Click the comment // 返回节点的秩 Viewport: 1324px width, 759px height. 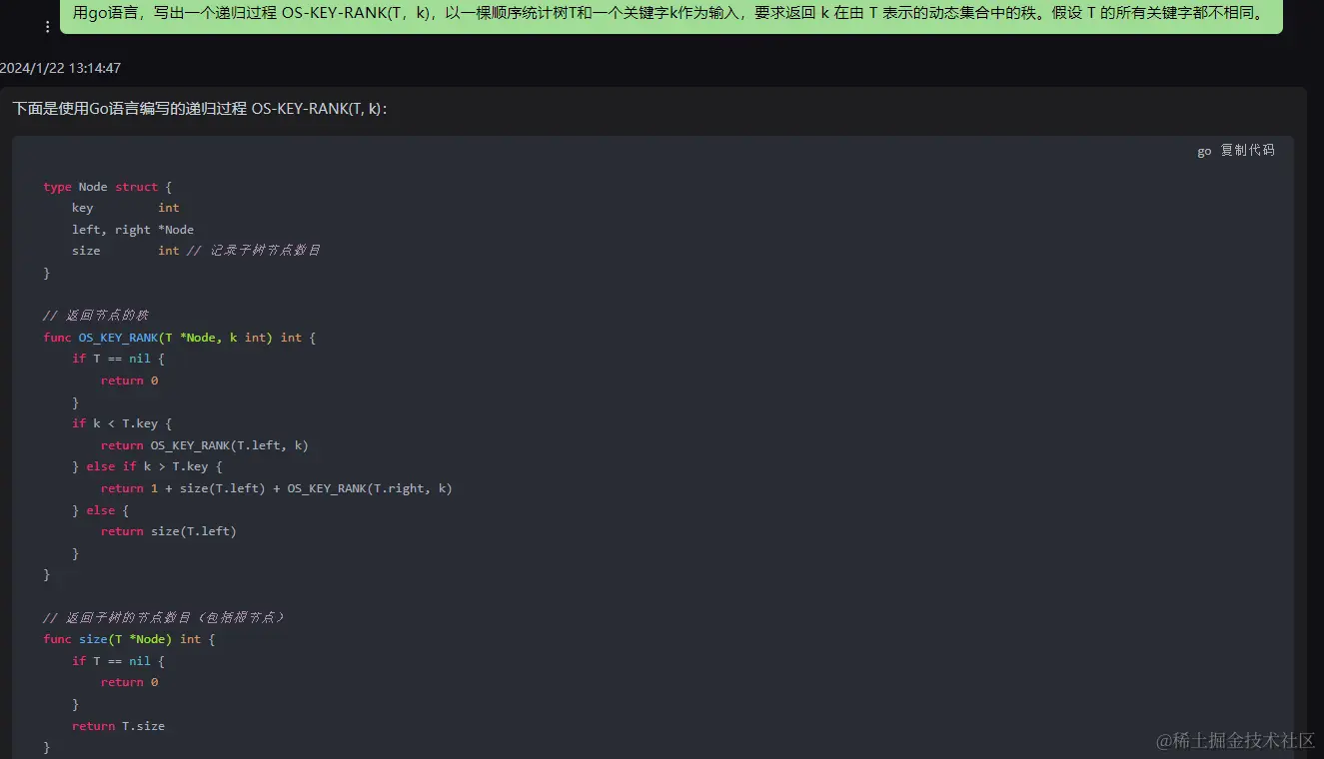click(x=96, y=316)
